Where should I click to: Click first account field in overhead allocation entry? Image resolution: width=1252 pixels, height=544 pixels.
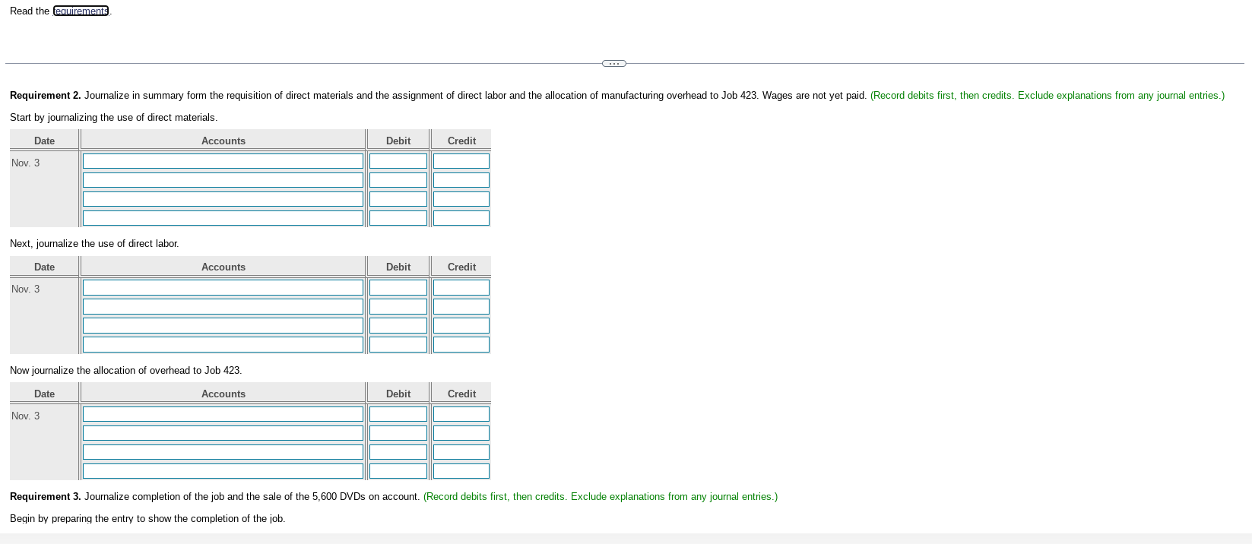click(x=223, y=414)
